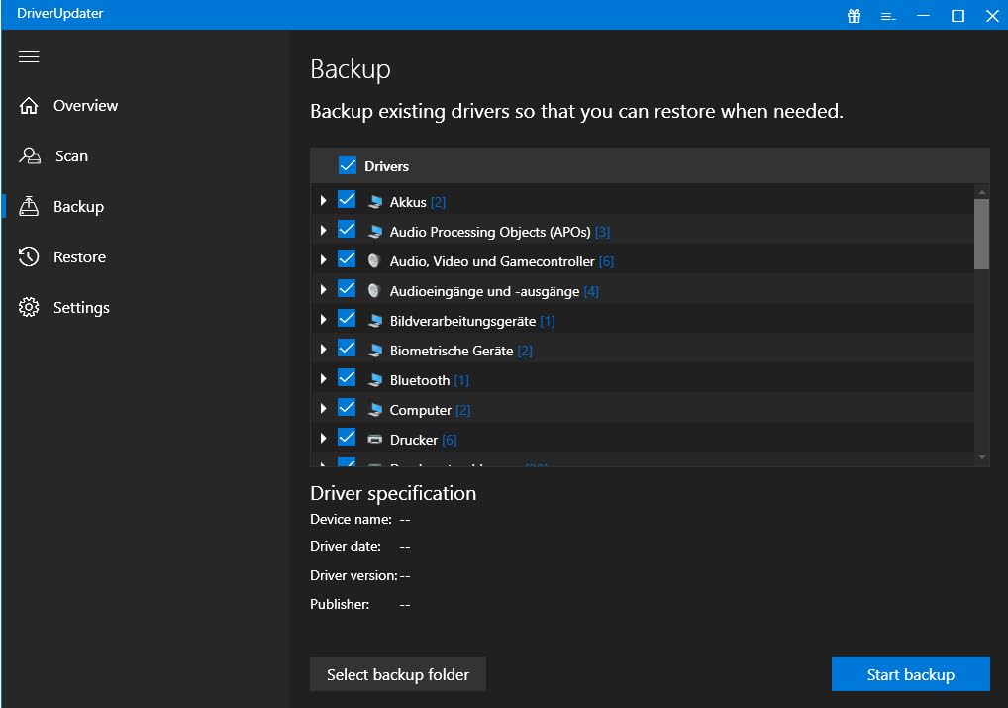
Task: Expand Audioeingänge und -ausgänge node
Action: click(324, 289)
